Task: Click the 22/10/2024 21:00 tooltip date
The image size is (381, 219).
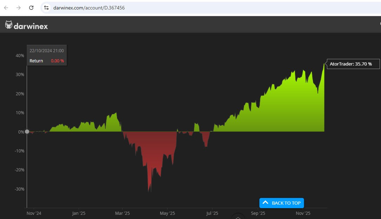Action: pyautogui.click(x=47, y=51)
